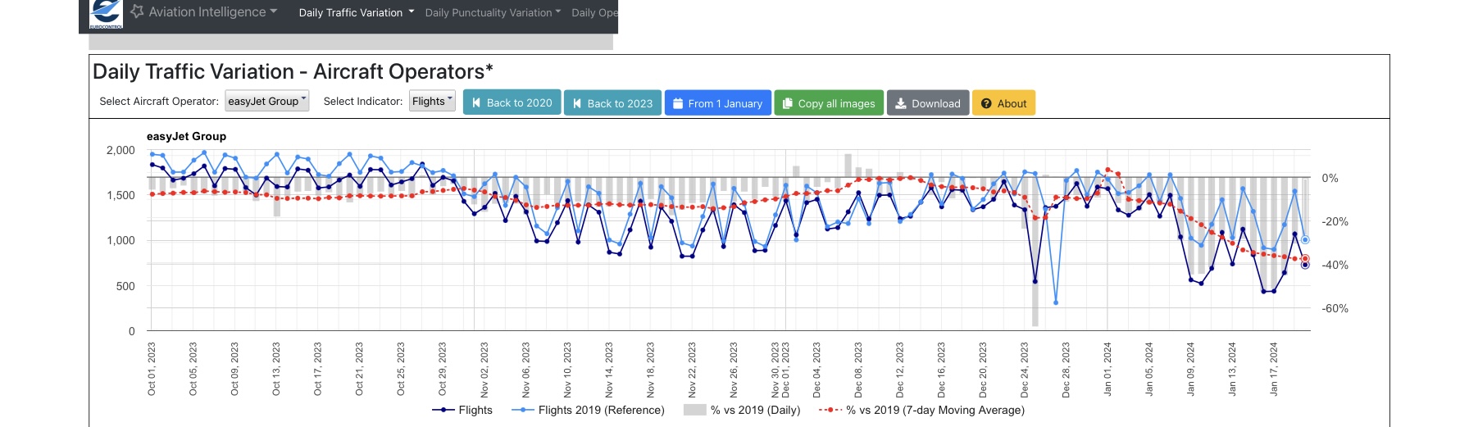This screenshot has height=427, width=1469.
Task: Click the rewind icon on Back to 2023
Action: [577, 103]
